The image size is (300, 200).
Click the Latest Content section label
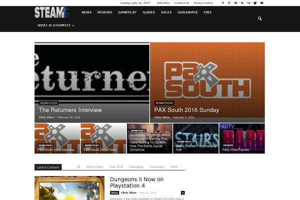(x=48, y=167)
